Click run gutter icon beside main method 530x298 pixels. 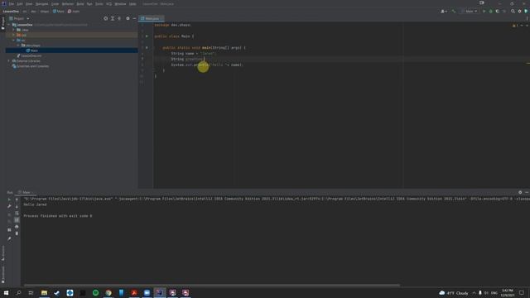point(147,48)
